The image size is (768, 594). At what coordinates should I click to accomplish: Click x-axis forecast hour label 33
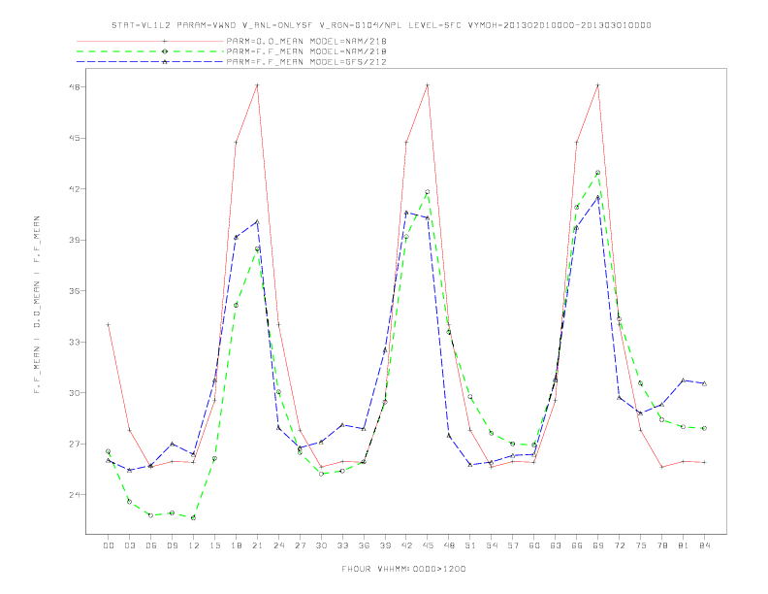pos(342,545)
